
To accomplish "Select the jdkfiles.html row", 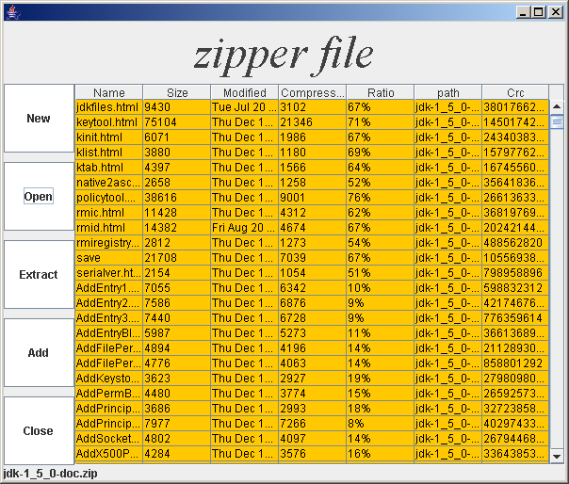I will [107, 107].
